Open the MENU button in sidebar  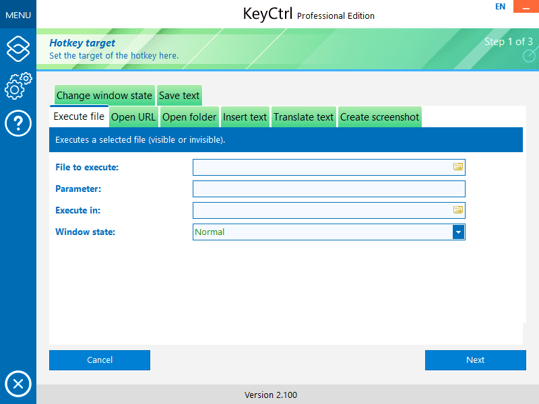(x=18, y=15)
